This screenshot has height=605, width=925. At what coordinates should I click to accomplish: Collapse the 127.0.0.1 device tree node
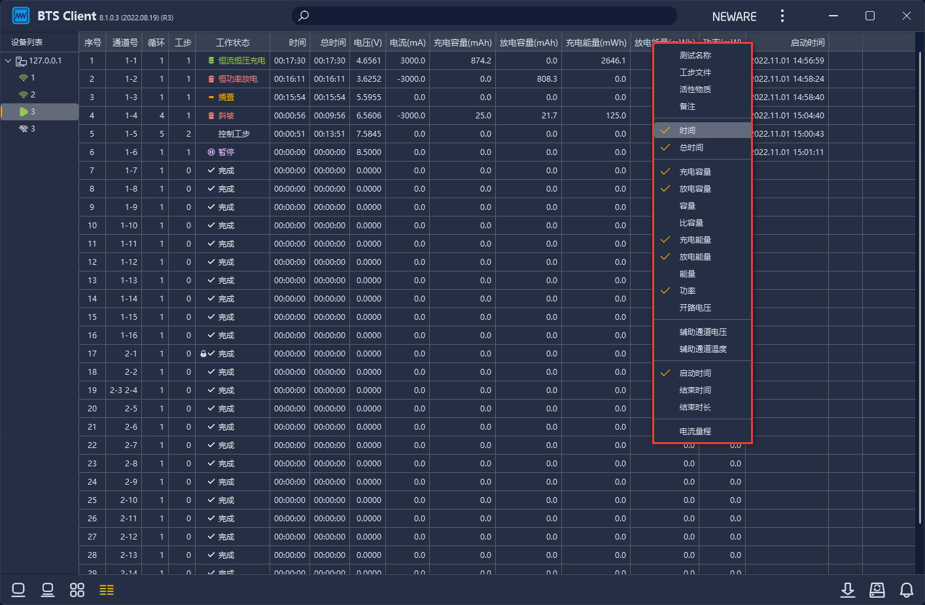[x=9, y=61]
